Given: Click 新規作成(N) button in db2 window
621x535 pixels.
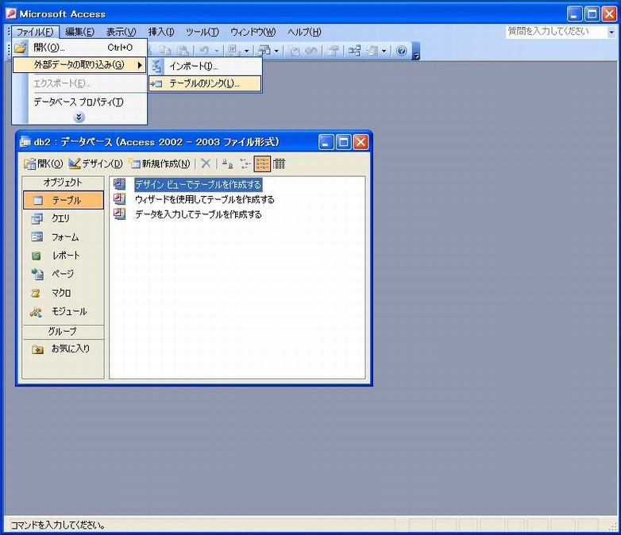Looking at the screenshot, I should click(x=160, y=164).
